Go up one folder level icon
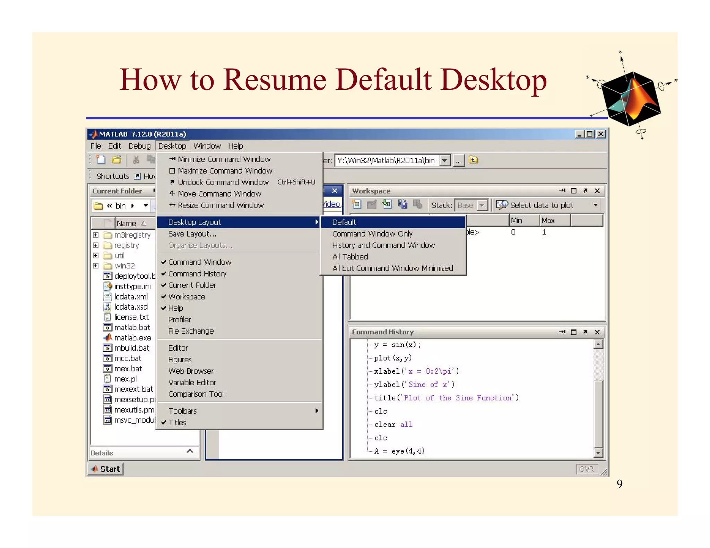The height and width of the screenshot is (548, 710). point(473,160)
